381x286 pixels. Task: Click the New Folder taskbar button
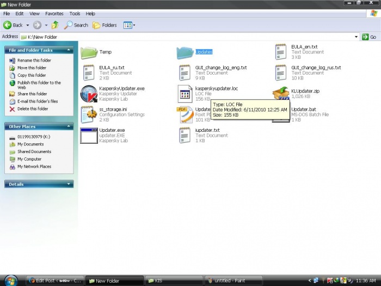click(114, 281)
